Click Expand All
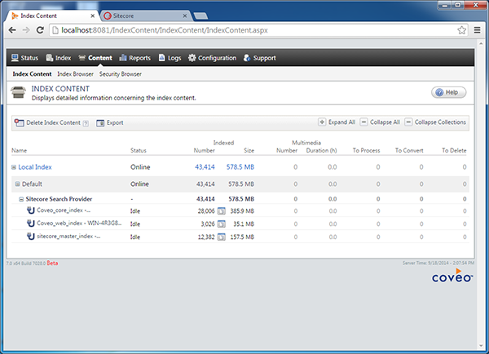 [337, 122]
